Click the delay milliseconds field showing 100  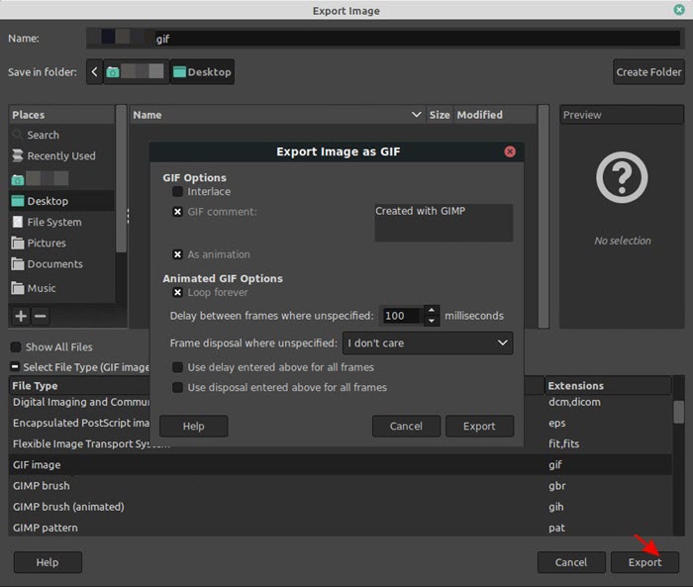pyautogui.click(x=401, y=316)
